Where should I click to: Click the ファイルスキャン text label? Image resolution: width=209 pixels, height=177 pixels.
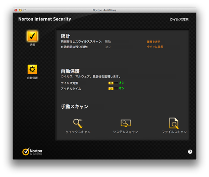[x=174, y=132]
